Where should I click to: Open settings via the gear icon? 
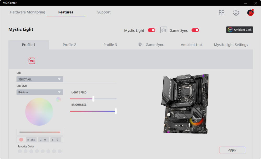click(236, 13)
